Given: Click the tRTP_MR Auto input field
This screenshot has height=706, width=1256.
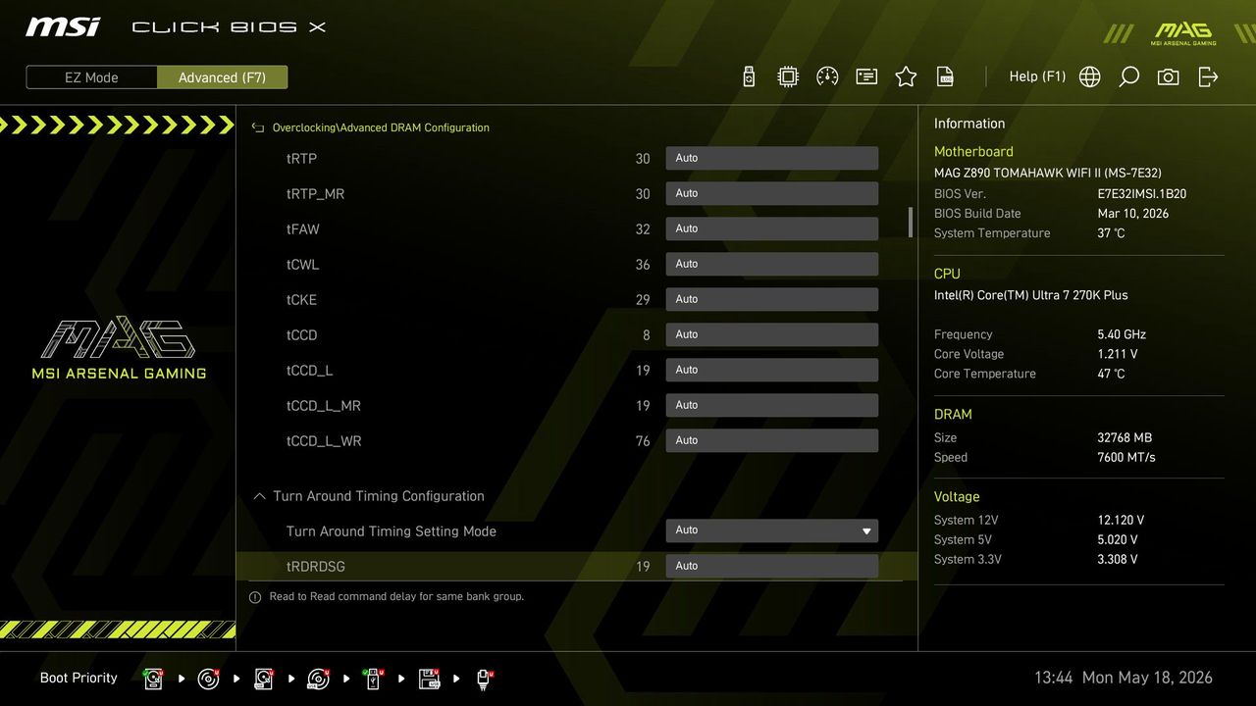Looking at the screenshot, I should (x=771, y=193).
